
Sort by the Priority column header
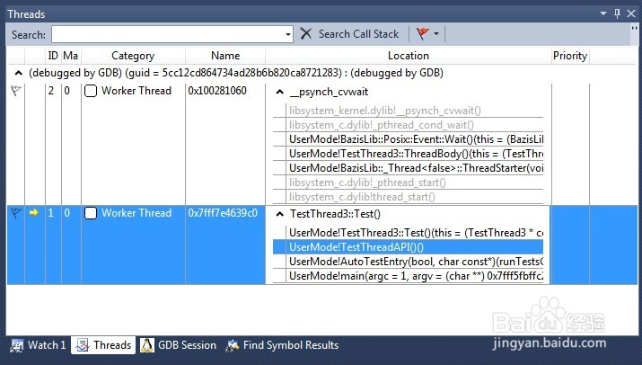570,56
